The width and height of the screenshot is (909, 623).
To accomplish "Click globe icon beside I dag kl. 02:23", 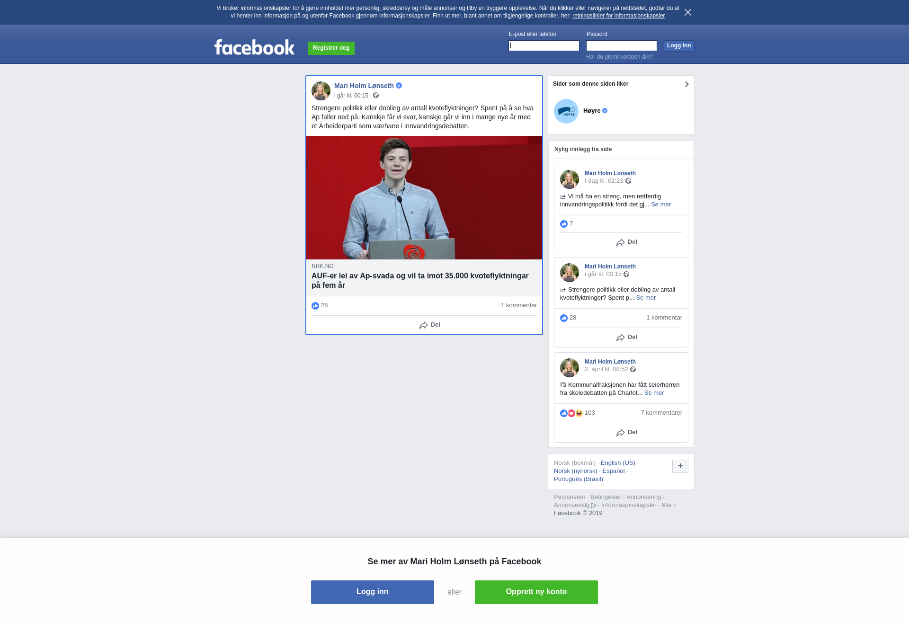I will tap(628, 181).
